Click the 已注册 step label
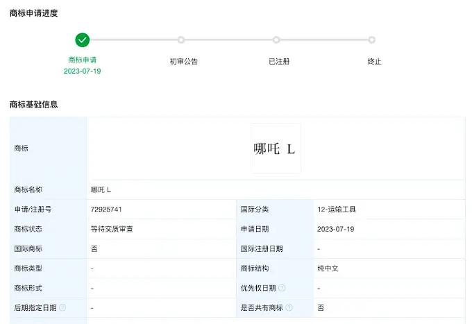Image resolution: width=472 pixels, height=324 pixels. click(279, 61)
